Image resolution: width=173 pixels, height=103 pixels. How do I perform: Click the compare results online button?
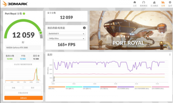[x=23, y=93]
